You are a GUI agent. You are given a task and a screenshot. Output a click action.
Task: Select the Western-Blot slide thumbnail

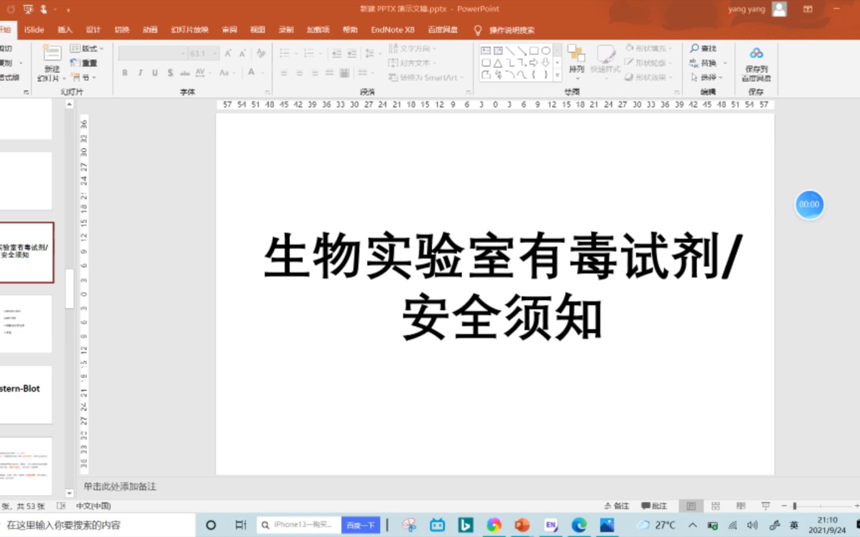[x=25, y=393]
